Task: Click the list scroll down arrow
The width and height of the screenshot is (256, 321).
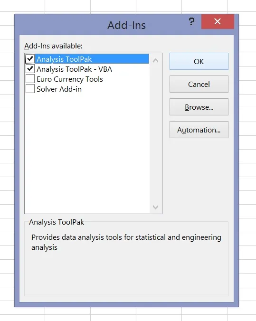Action: coord(155,207)
